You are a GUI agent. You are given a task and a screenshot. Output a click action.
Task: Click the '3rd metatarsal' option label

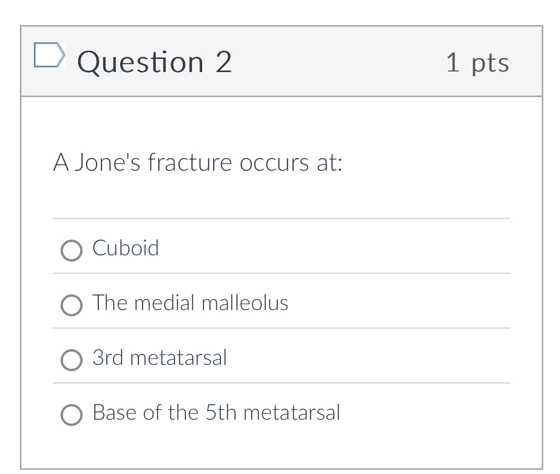[160, 358]
